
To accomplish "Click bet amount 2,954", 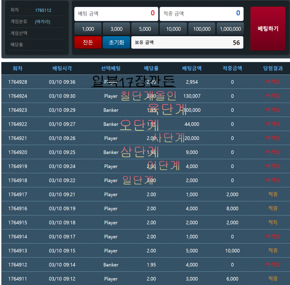I will click(x=192, y=82).
